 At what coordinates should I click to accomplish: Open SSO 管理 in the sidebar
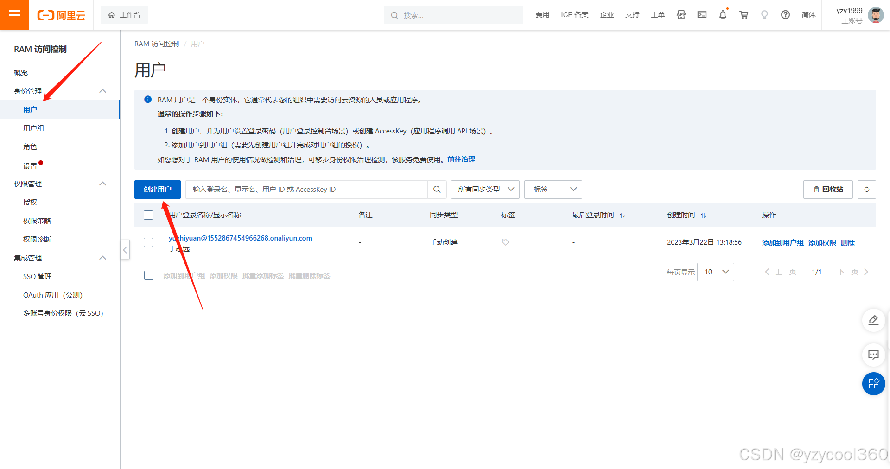pos(38,276)
